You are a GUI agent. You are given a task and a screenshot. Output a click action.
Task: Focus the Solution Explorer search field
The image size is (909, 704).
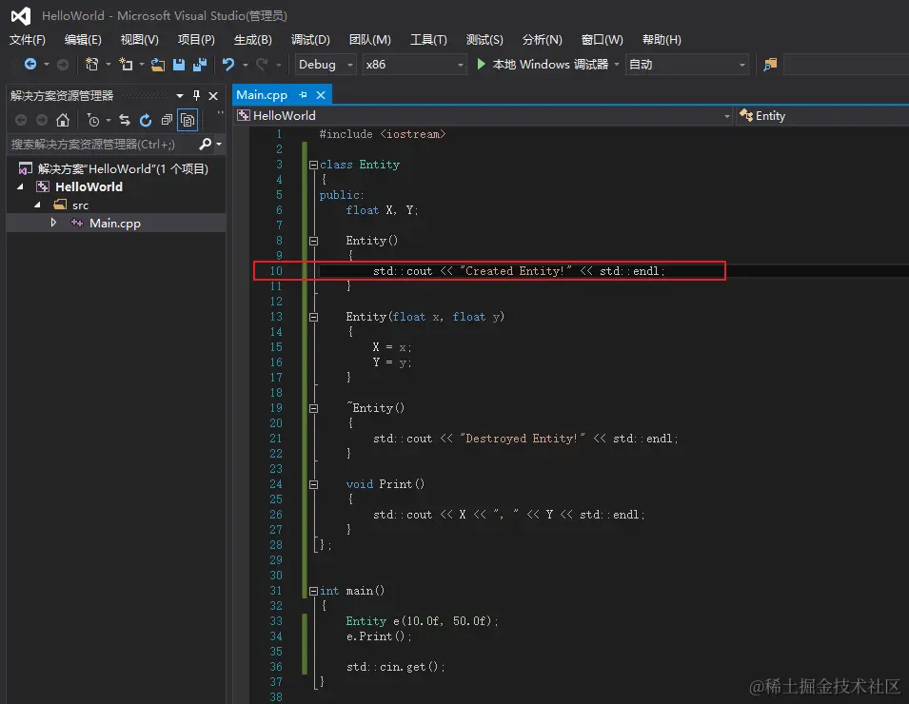[103, 144]
